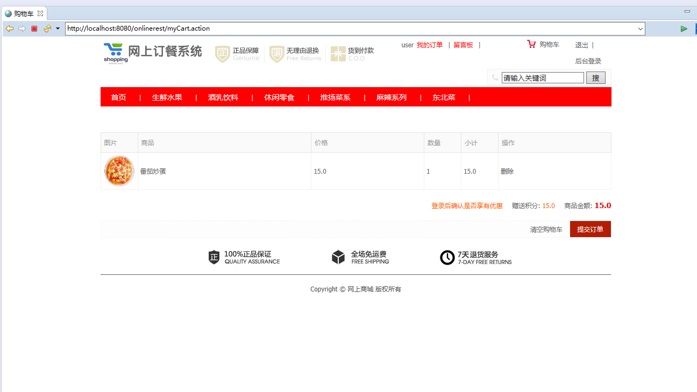
Task: Click the 正品保障 Genuine badge icon
Action: [222, 53]
